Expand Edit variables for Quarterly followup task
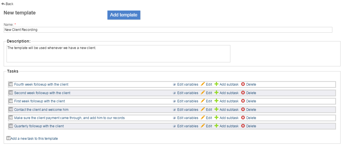The image size is (342, 146). pyautogui.click(x=174, y=126)
